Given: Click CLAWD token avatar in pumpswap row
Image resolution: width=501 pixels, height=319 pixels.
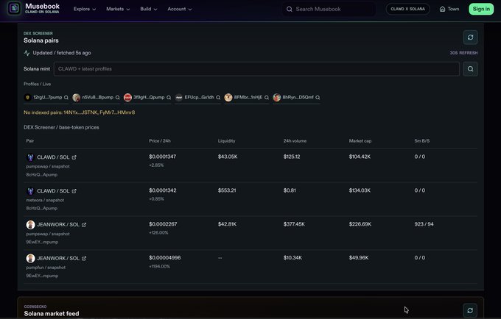Looking at the screenshot, I should [30, 157].
